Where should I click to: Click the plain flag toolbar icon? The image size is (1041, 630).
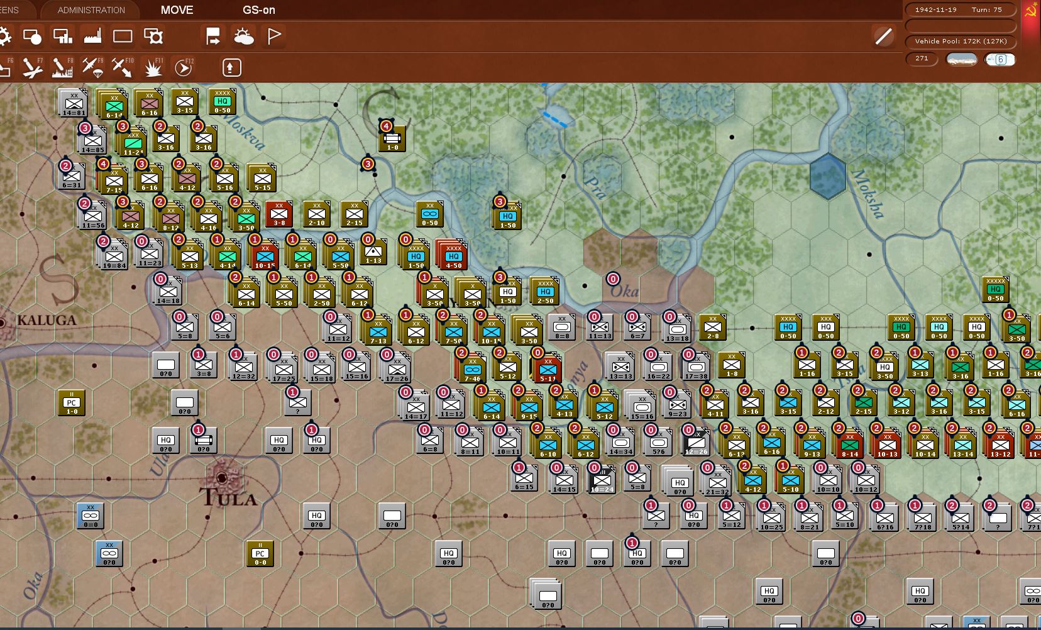(x=274, y=36)
